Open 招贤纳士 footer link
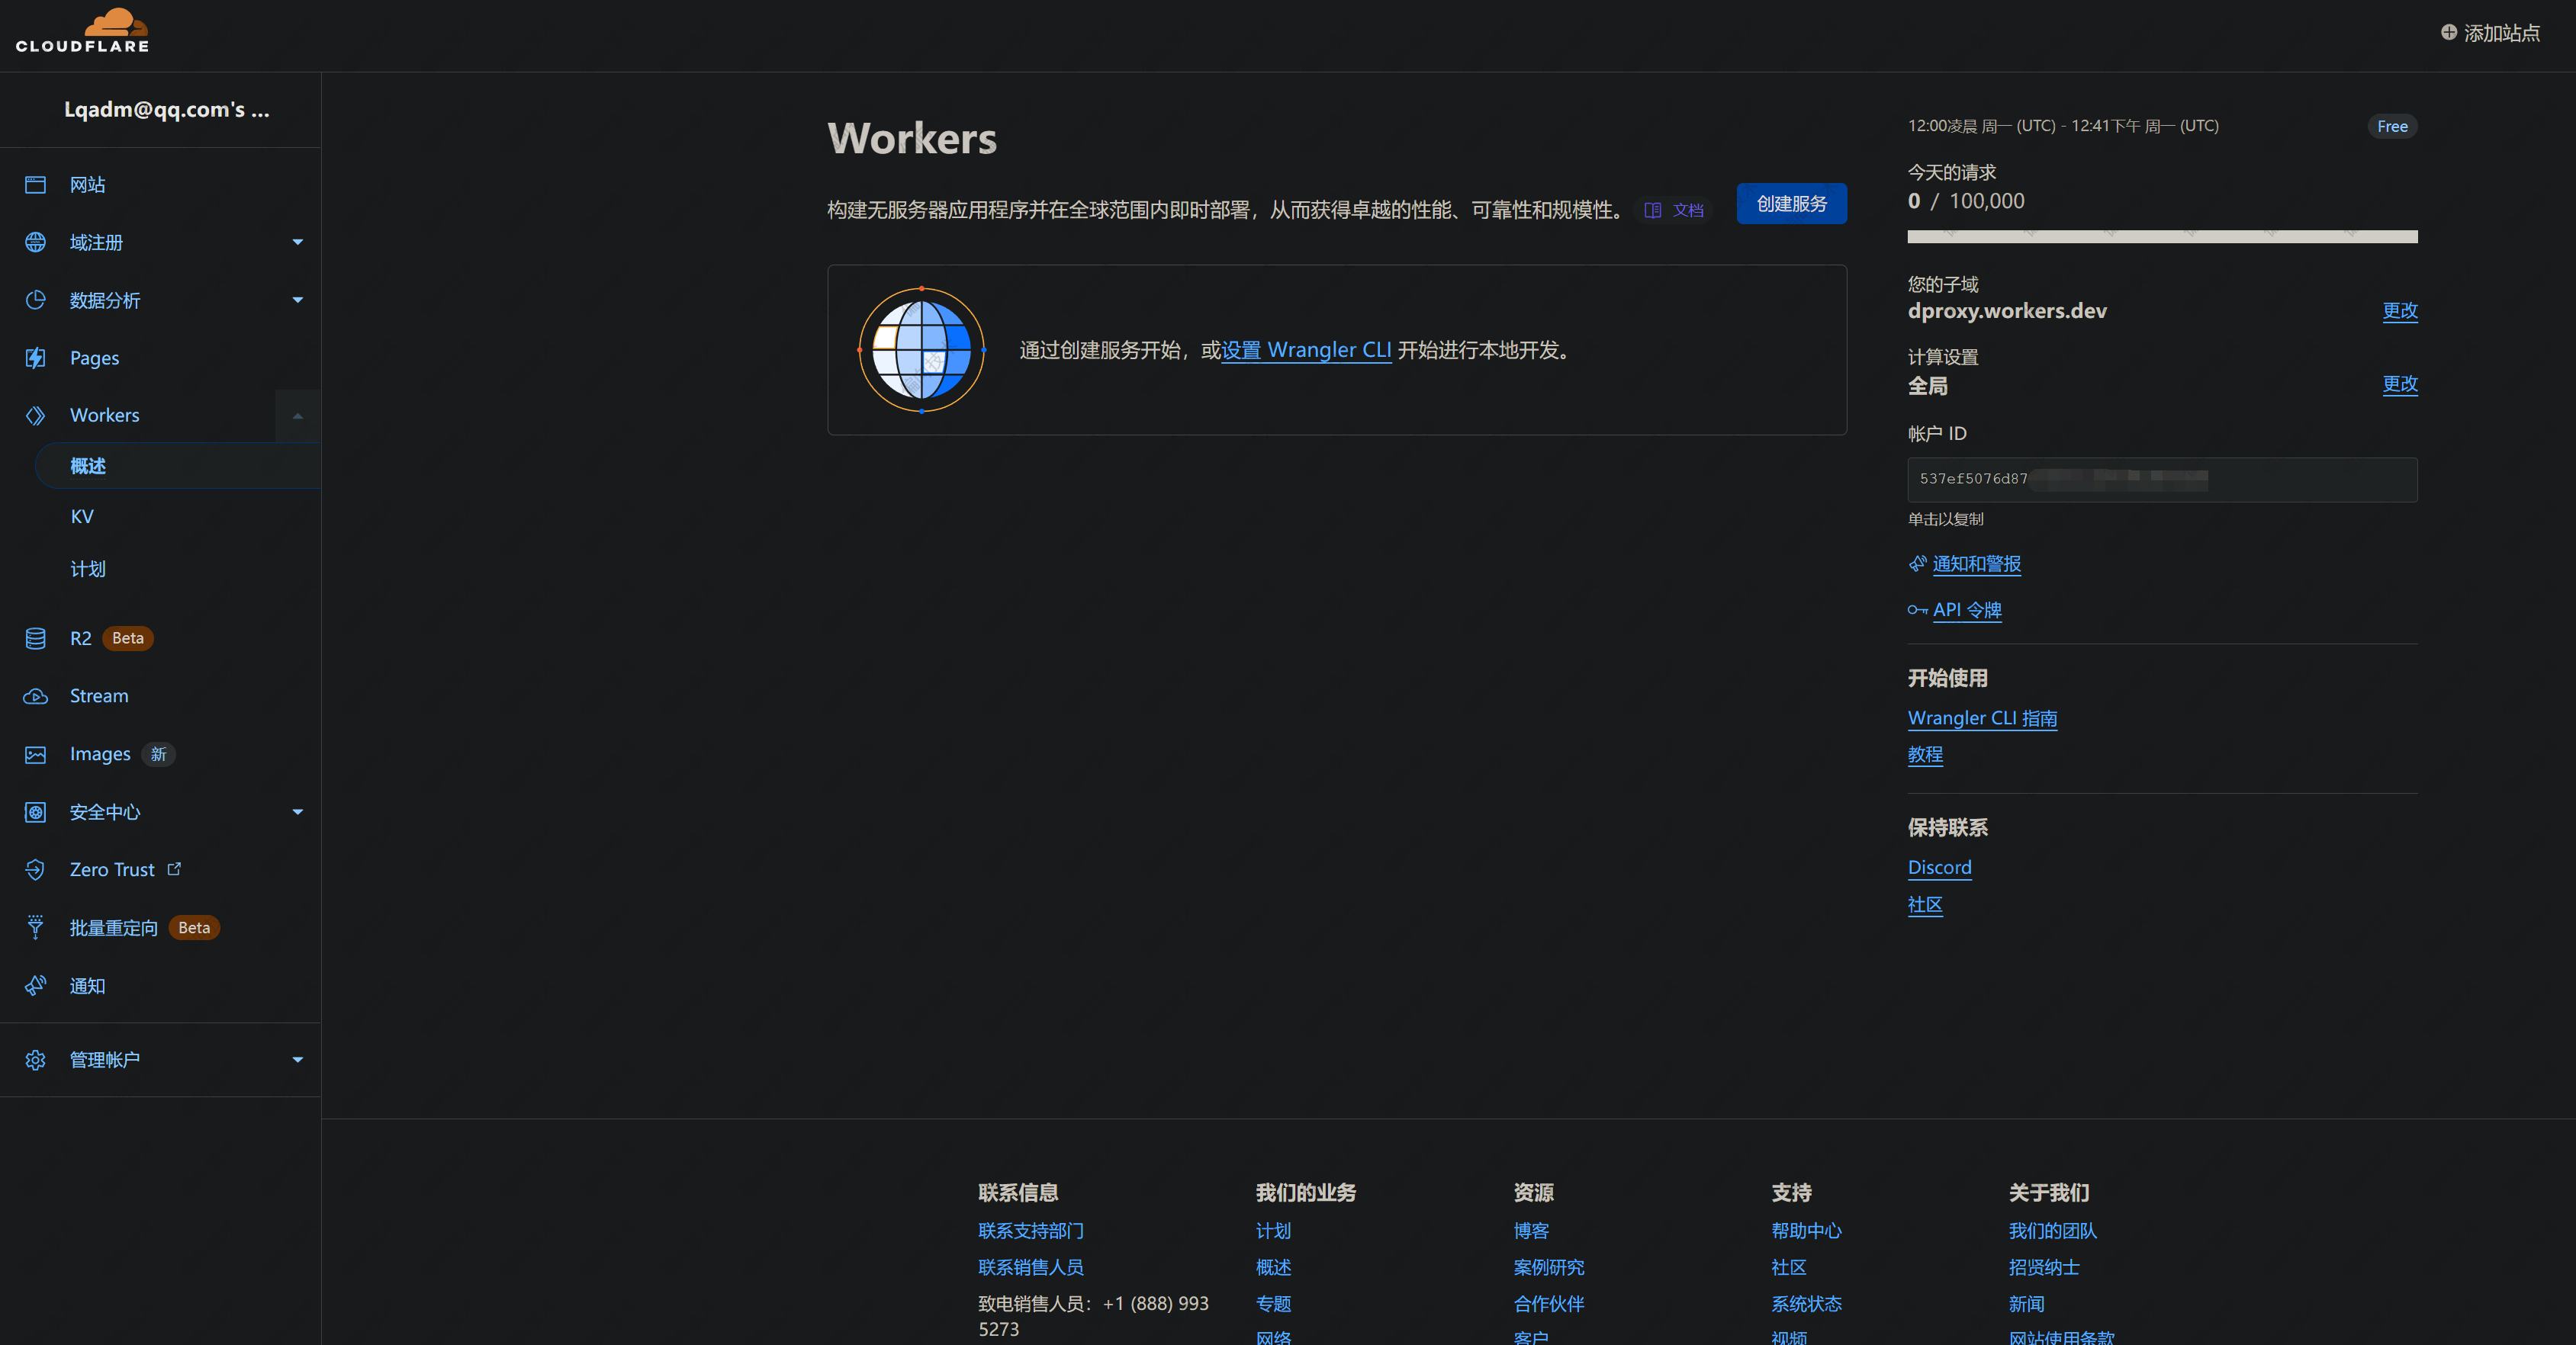The image size is (2576, 1345). [x=2044, y=1267]
